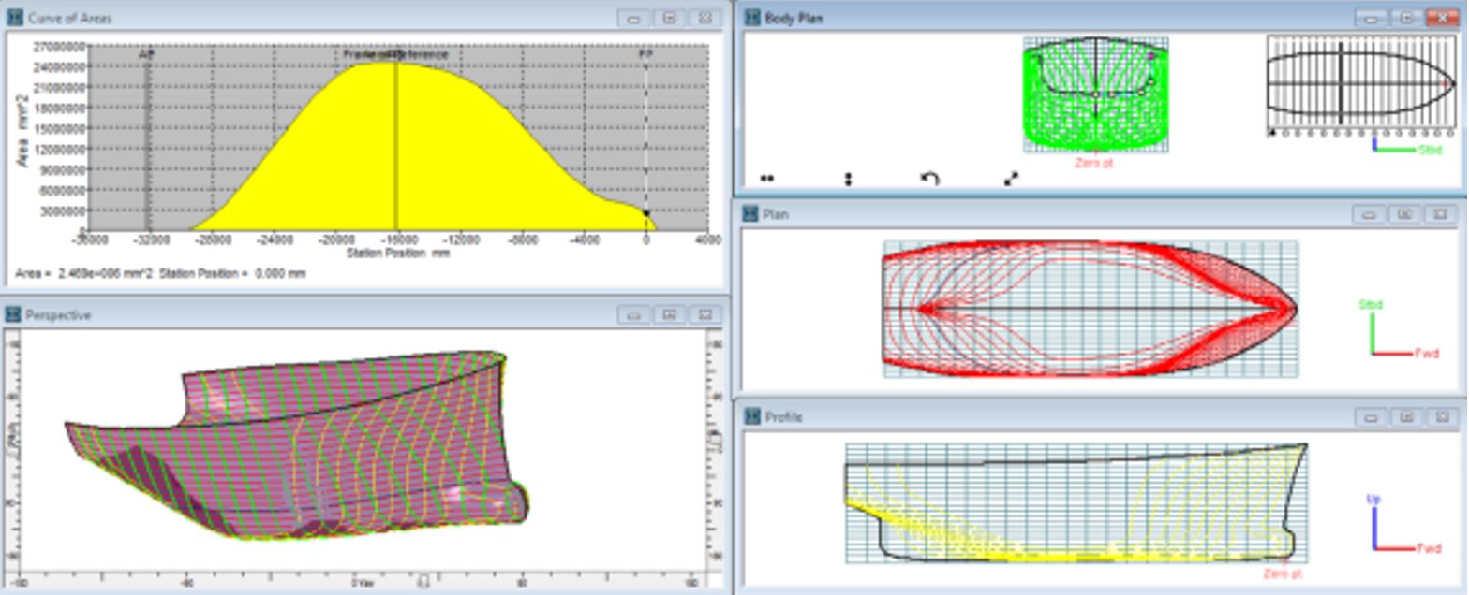
Task: Close the Body Plan window
Action: (x=1440, y=18)
